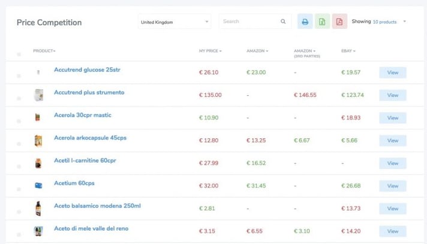427x244 pixels.
Task: Export to Excel with green file icon
Action: (x=322, y=22)
